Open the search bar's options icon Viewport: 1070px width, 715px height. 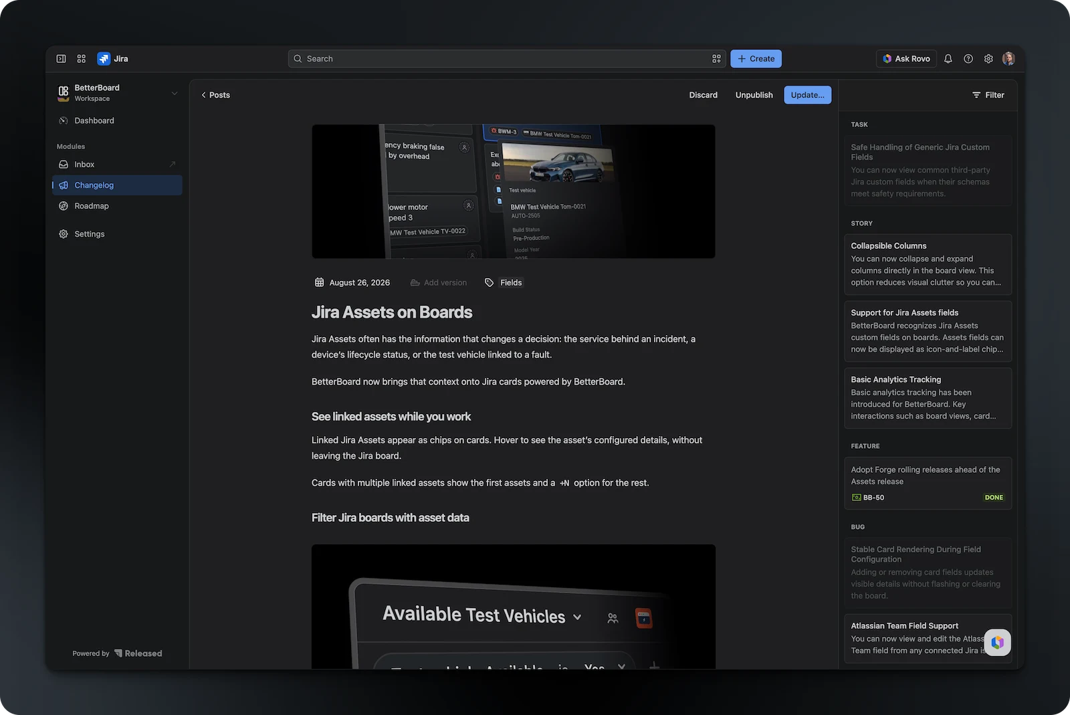click(x=716, y=59)
